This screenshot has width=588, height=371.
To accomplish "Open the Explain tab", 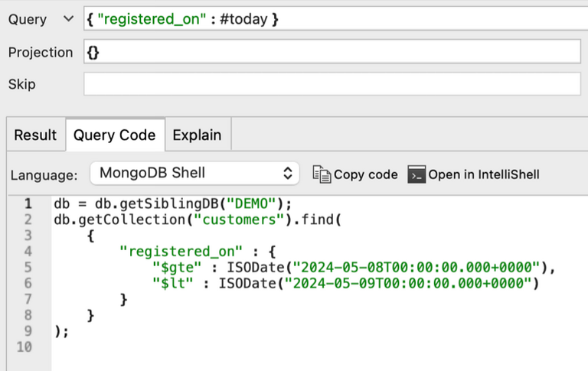I will tap(197, 135).
